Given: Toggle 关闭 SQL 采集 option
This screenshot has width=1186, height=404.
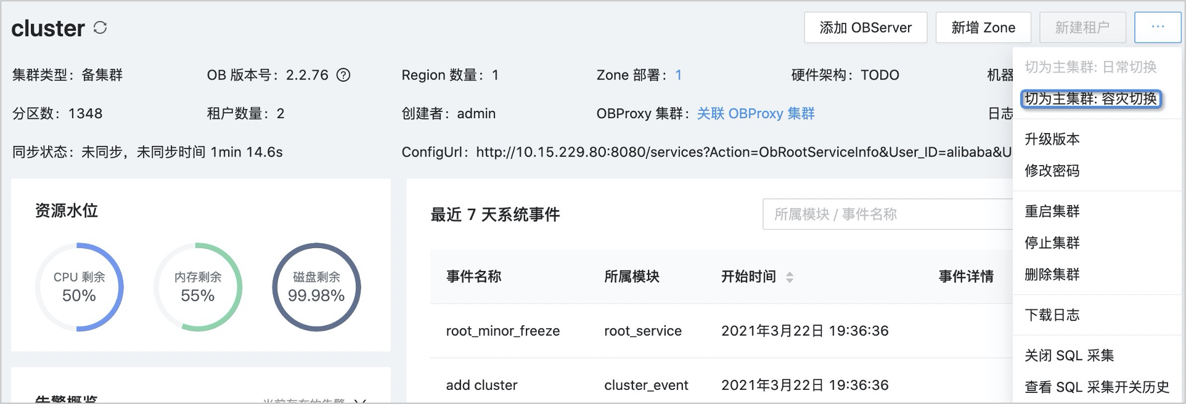Looking at the screenshot, I should point(1069,355).
